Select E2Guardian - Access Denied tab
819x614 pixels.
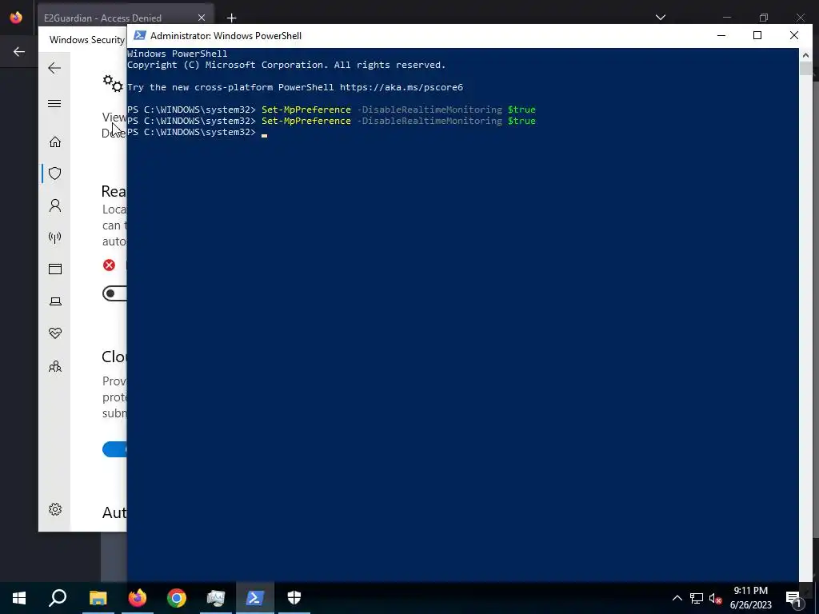[126, 18]
